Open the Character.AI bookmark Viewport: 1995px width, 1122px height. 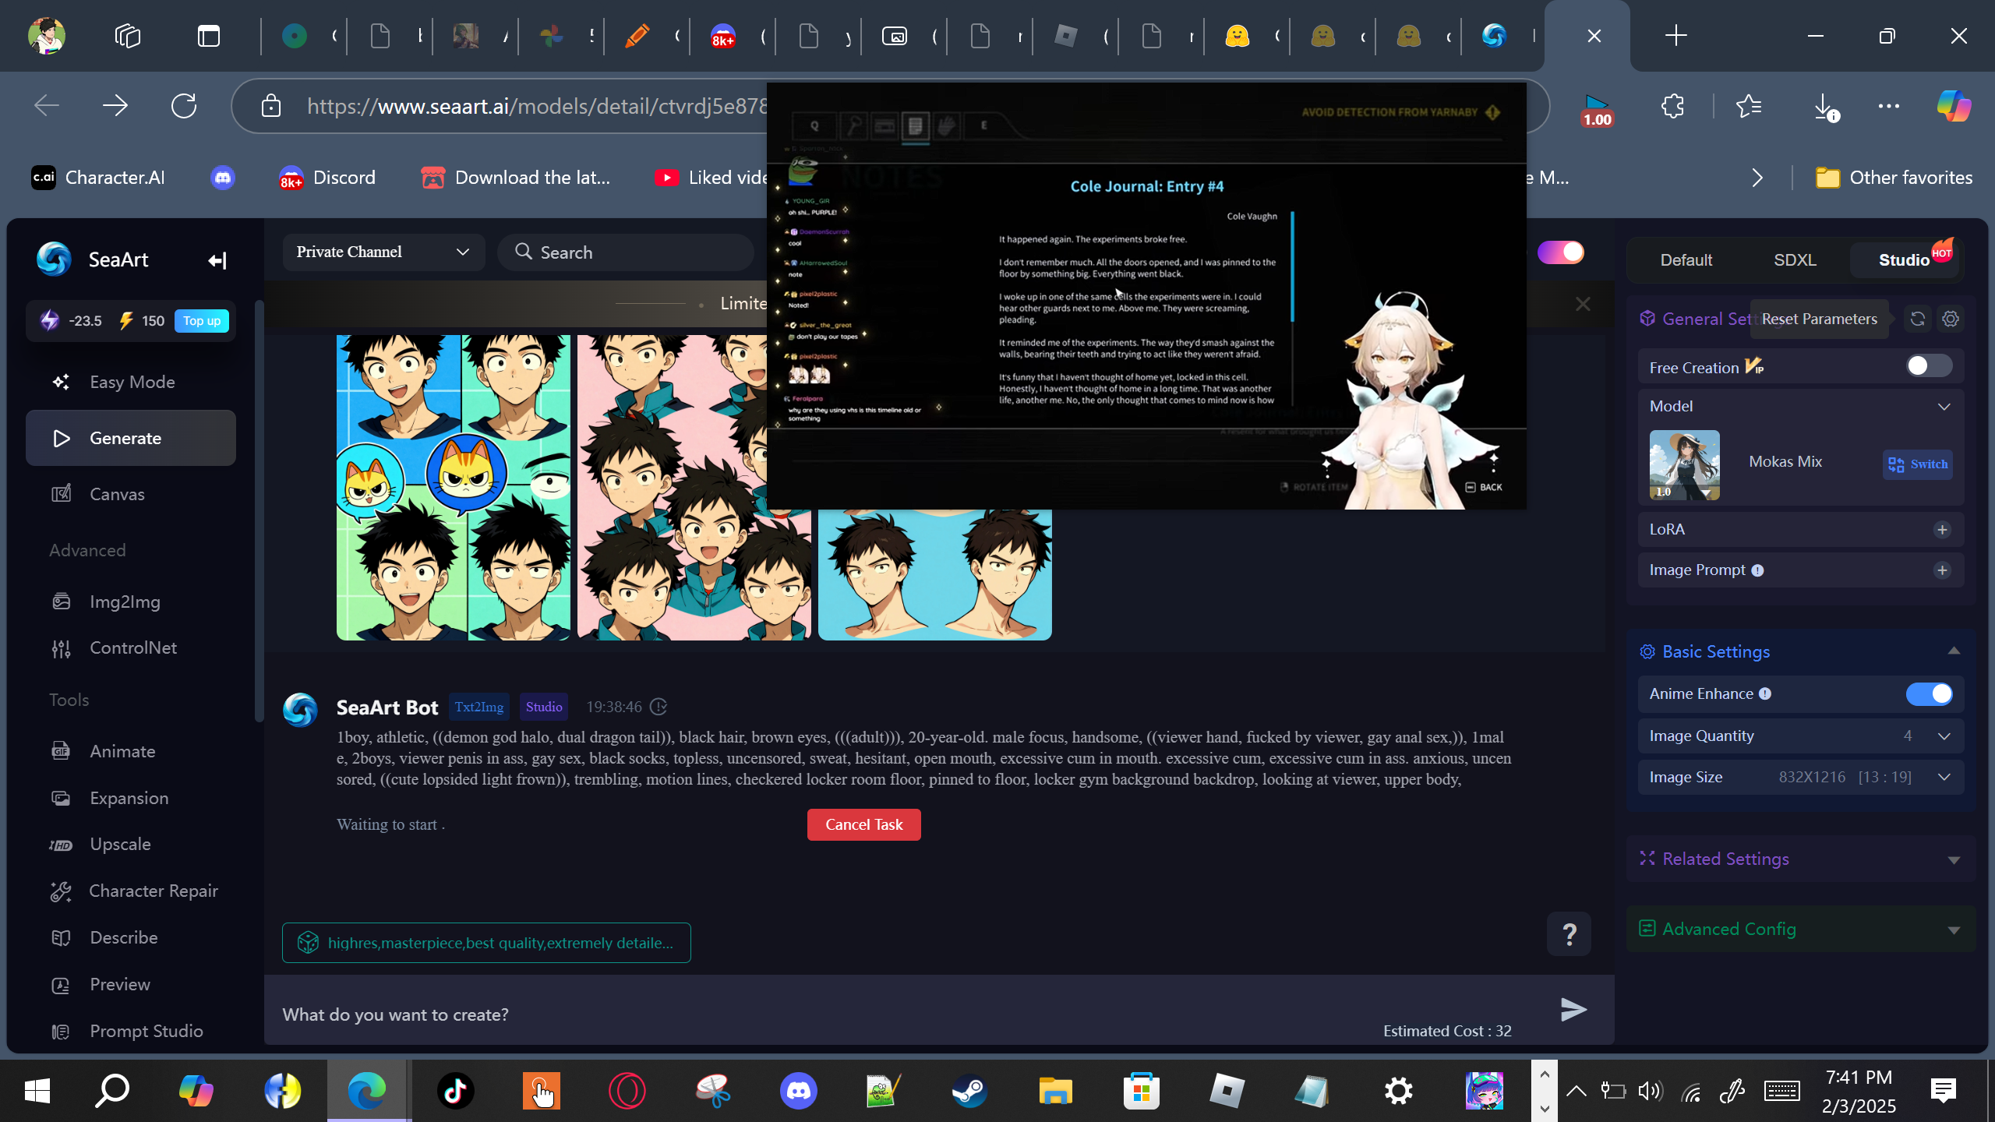pos(98,178)
